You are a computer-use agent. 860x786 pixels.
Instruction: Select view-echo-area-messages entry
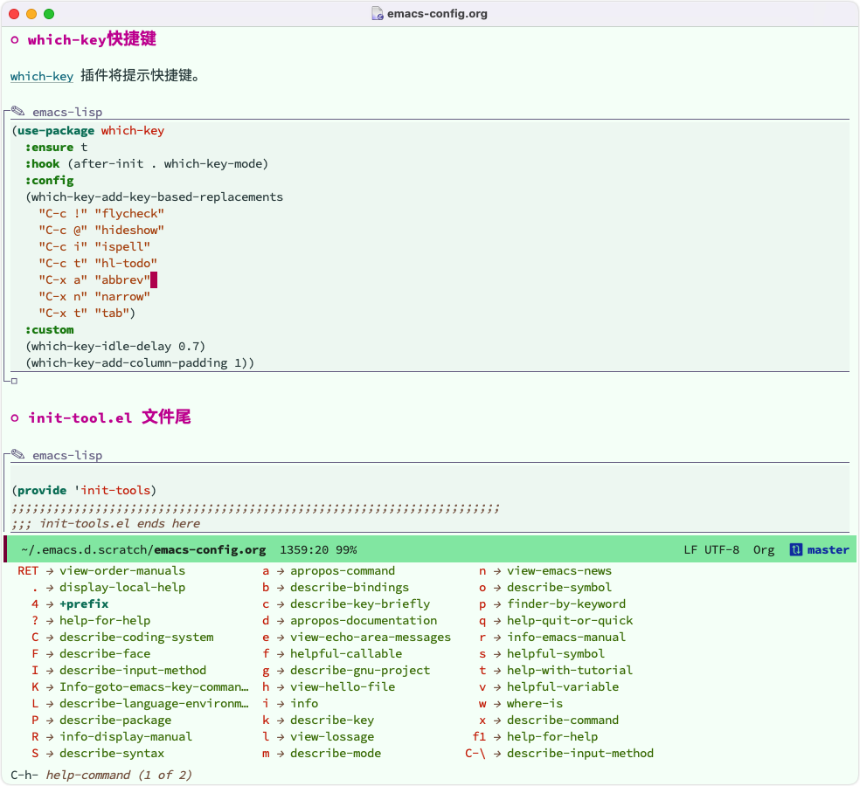[371, 637]
